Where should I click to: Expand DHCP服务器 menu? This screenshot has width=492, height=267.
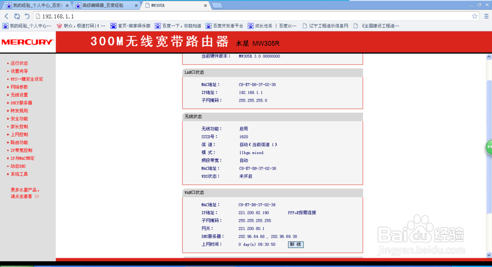pyautogui.click(x=21, y=103)
